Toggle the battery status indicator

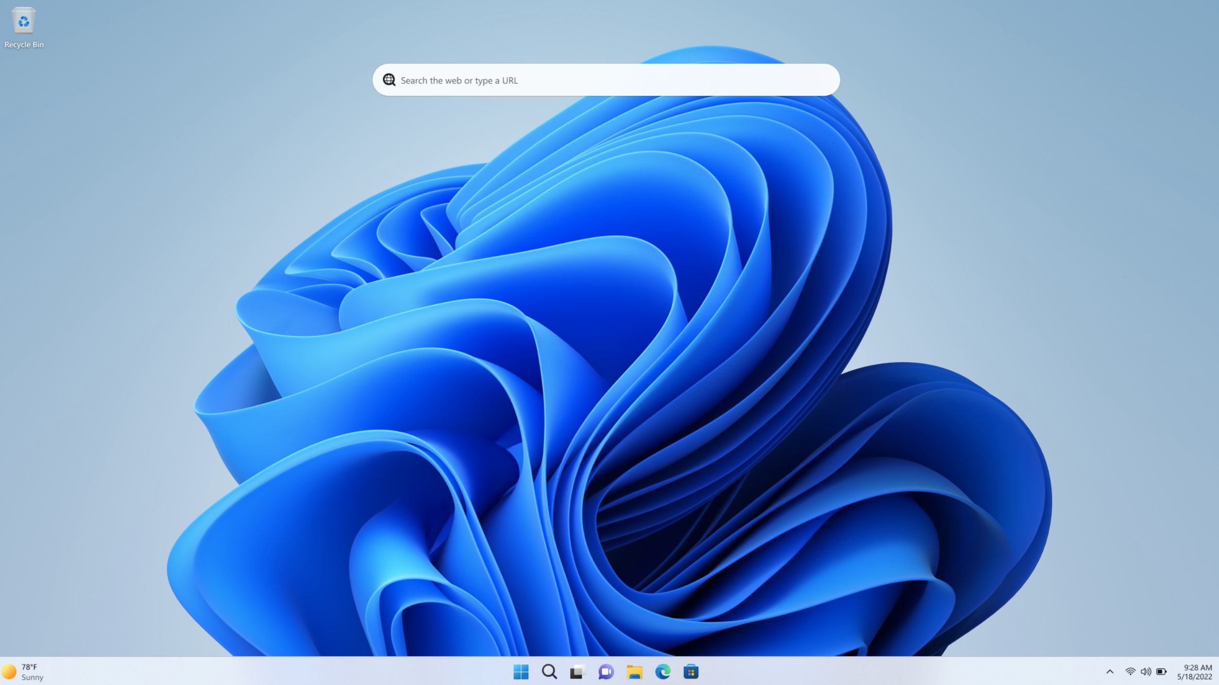coord(1163,672)
